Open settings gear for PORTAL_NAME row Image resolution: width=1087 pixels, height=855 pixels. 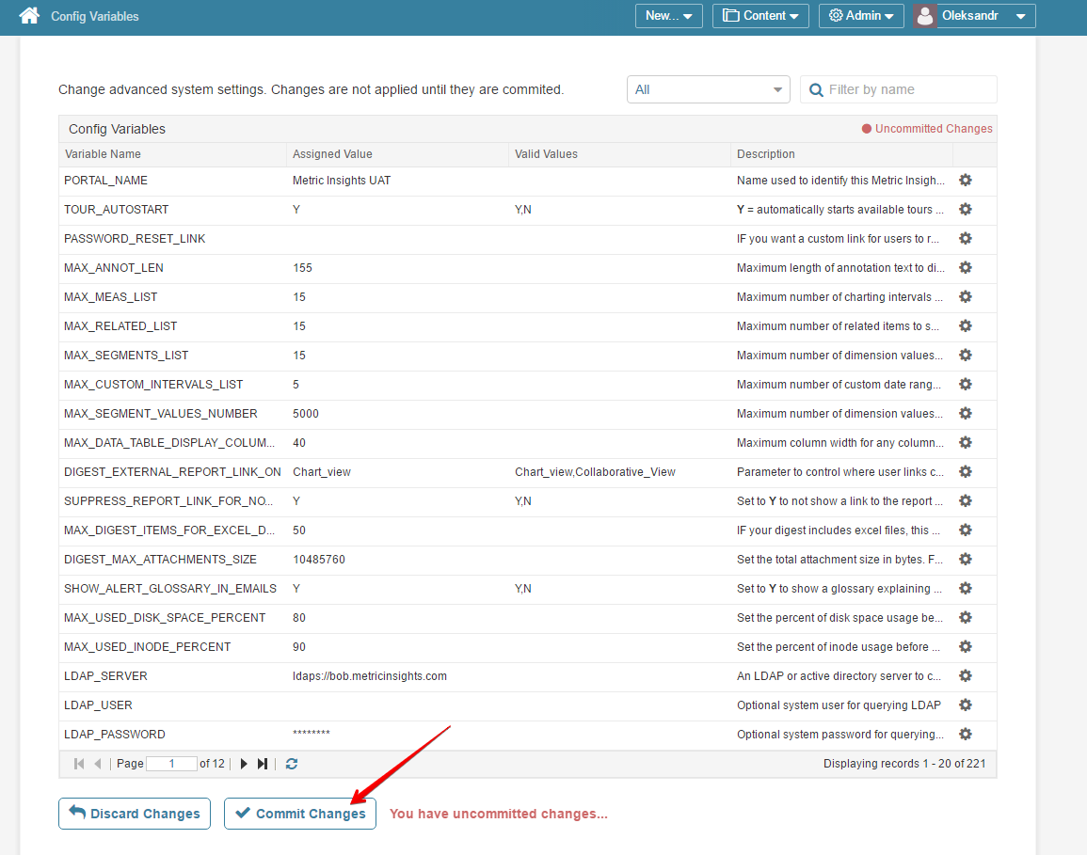[x=965, y=181]
